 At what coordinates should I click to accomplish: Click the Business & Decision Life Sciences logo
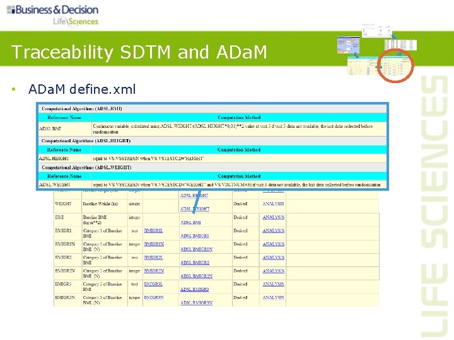point(53,15)
